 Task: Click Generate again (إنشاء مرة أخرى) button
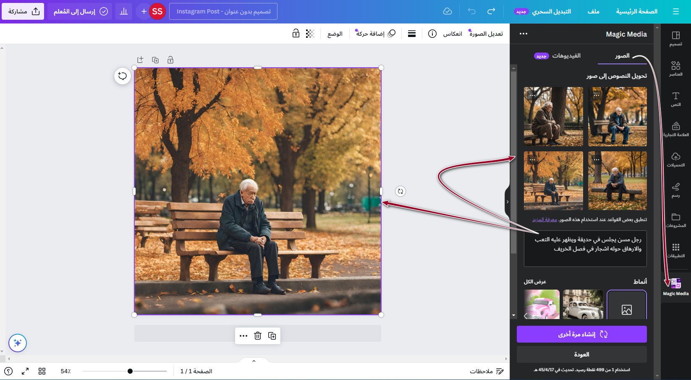(x=581, y=334)
